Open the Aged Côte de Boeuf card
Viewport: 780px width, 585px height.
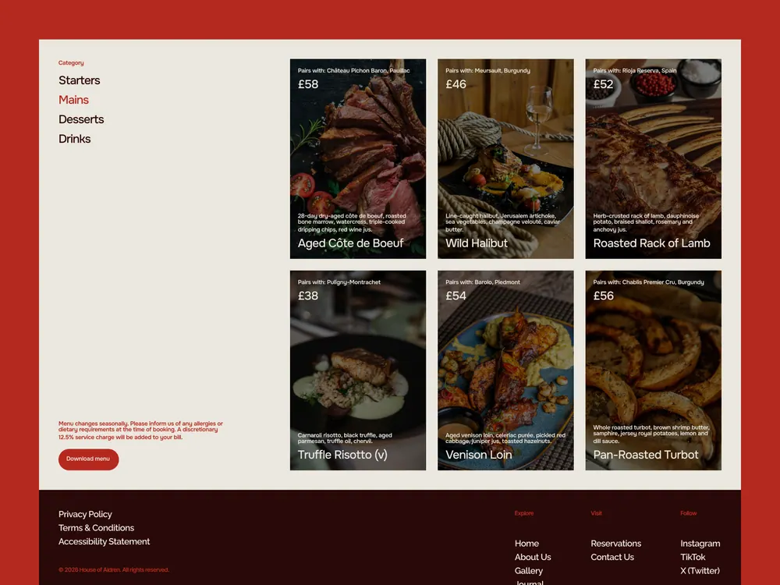358,158
